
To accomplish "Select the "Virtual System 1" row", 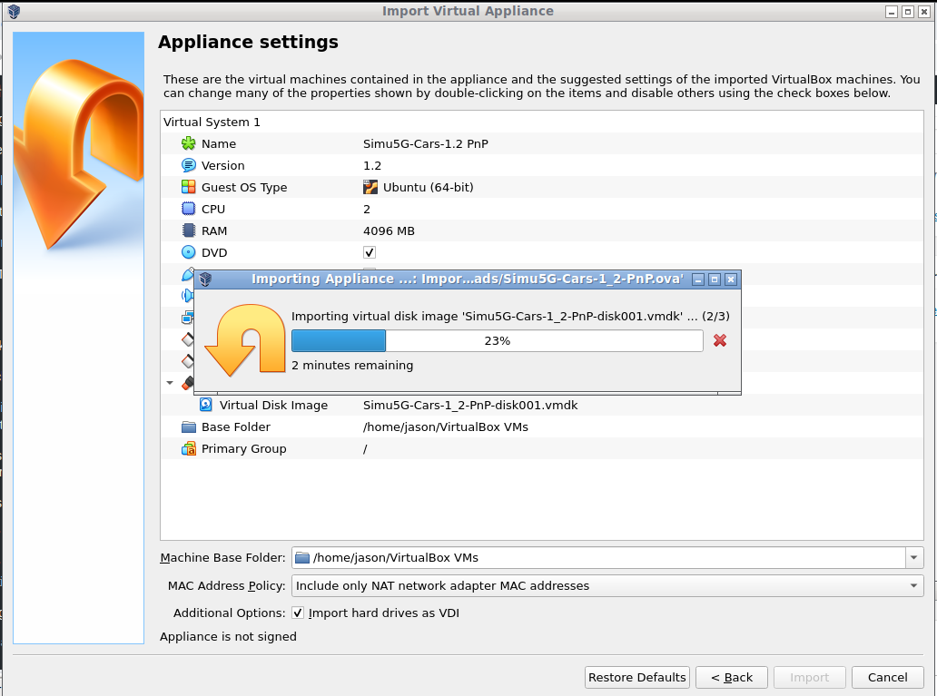I will 542,122.
